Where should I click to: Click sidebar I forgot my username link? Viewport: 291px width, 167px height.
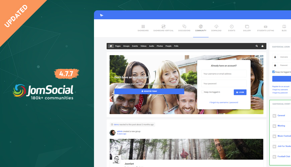click(x=280, y=90)
